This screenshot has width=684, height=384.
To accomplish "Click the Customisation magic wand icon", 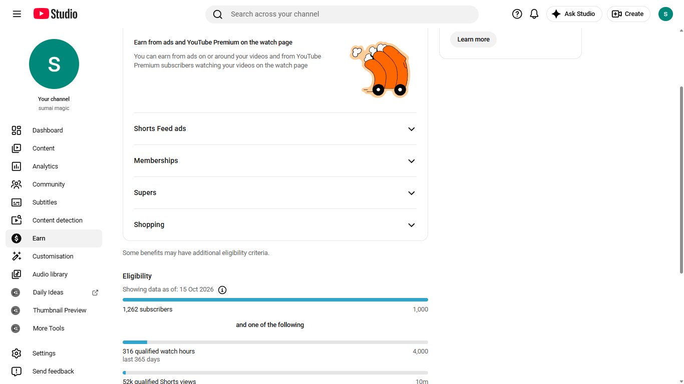I will (x=17, y=256).
